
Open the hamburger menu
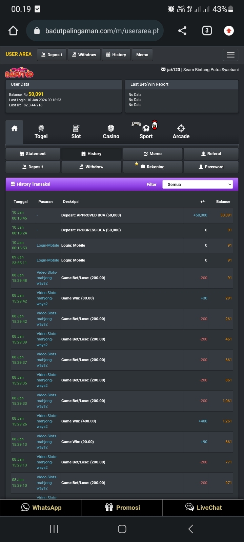pyautogui.click(x=230, y=55)
